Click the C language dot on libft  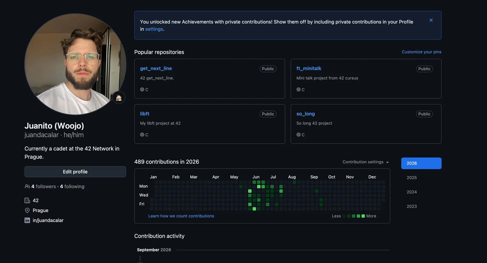point(142,135)
